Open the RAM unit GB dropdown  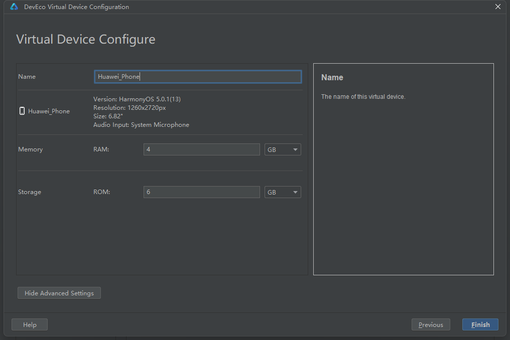coord(283,149)
